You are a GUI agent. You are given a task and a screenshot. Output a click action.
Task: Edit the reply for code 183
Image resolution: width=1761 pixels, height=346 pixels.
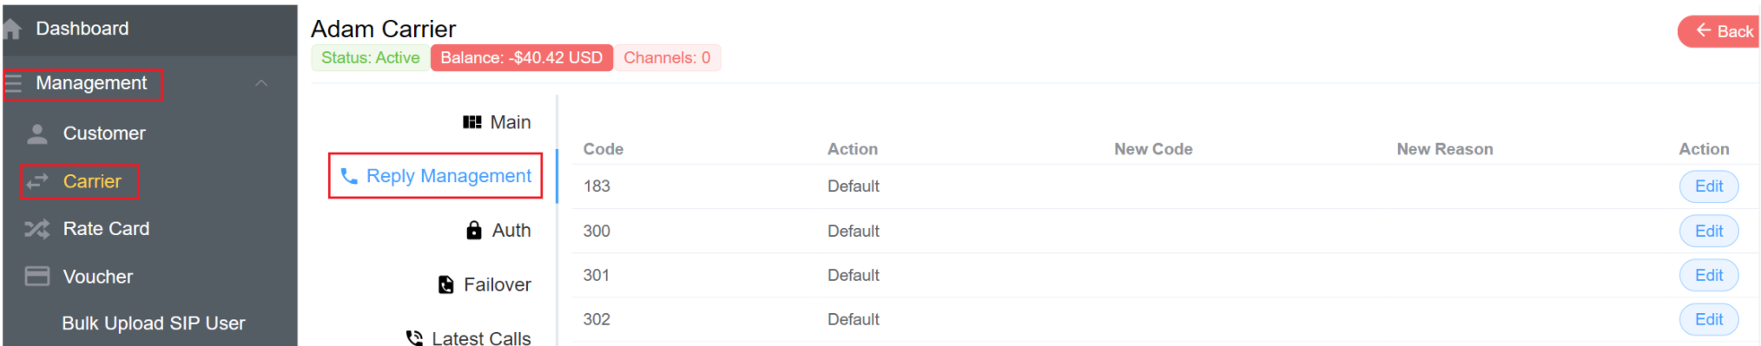(x=1709, y=186)
